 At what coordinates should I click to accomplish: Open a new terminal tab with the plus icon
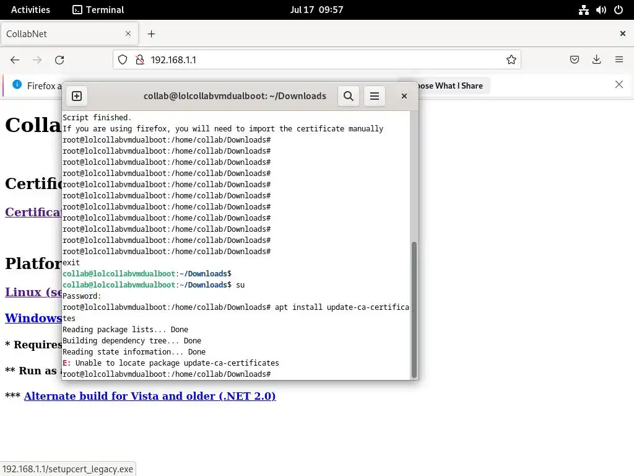point(77,96)
